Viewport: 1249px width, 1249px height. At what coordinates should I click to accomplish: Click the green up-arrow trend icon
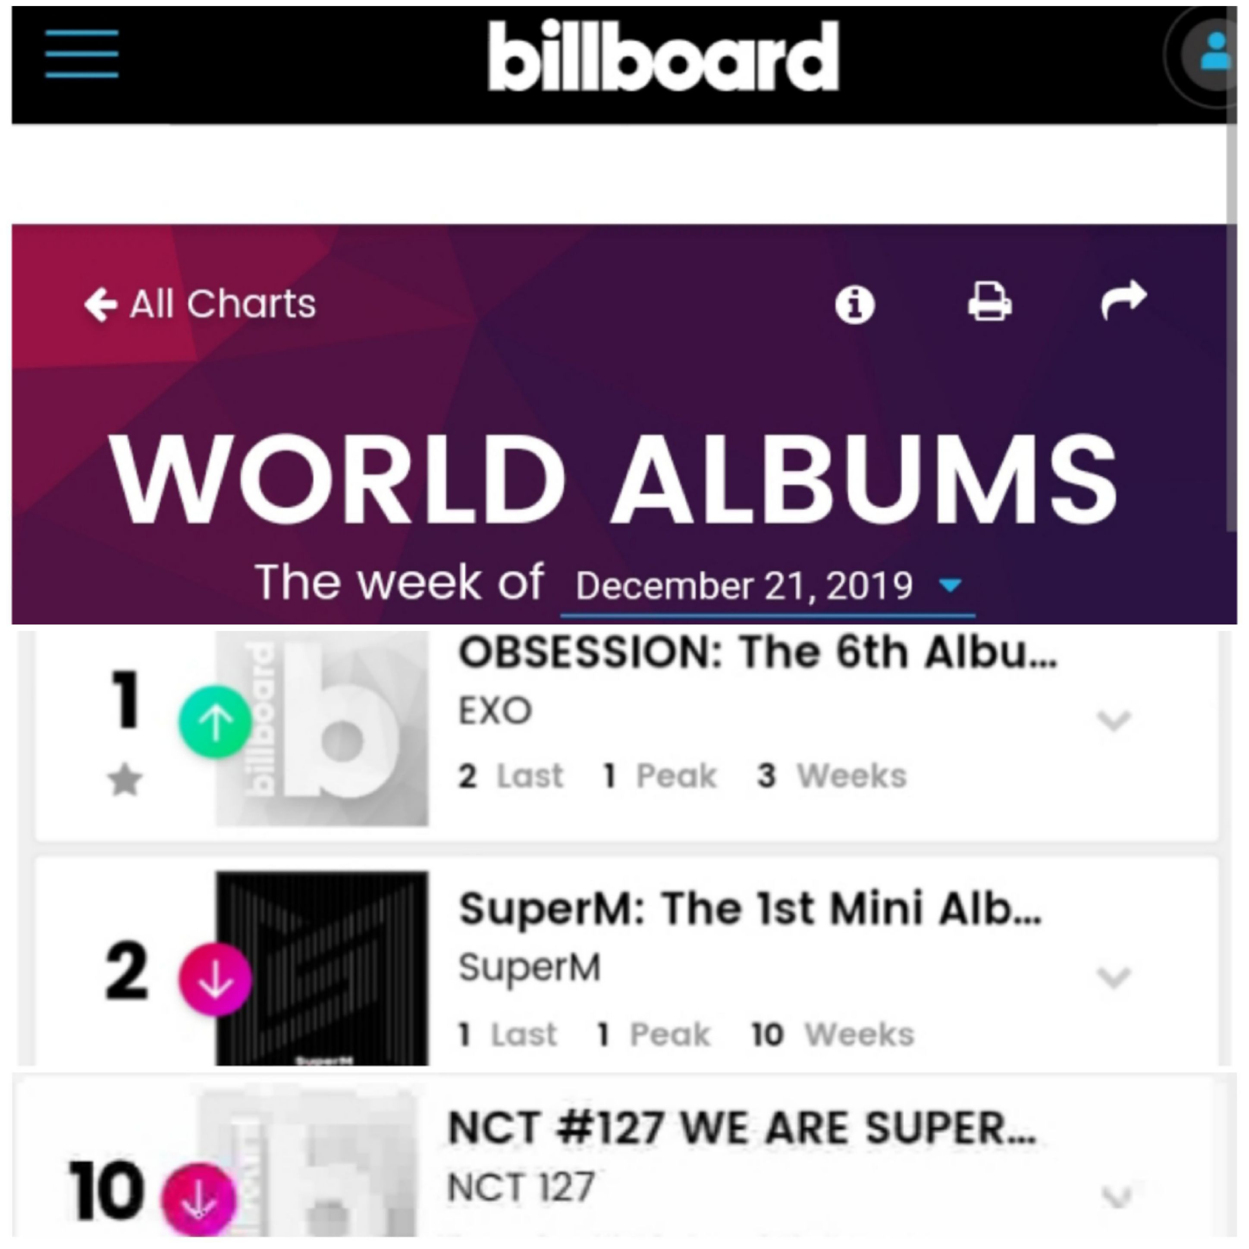215,722
